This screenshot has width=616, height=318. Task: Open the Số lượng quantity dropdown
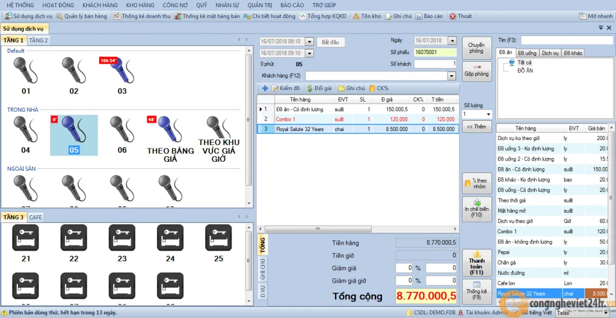[488, 114]
